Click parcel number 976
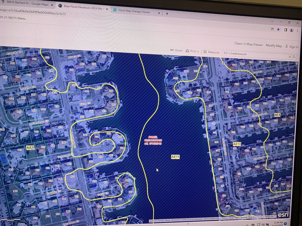This screenshot has width=302, height=226. [x=100, y=88]
